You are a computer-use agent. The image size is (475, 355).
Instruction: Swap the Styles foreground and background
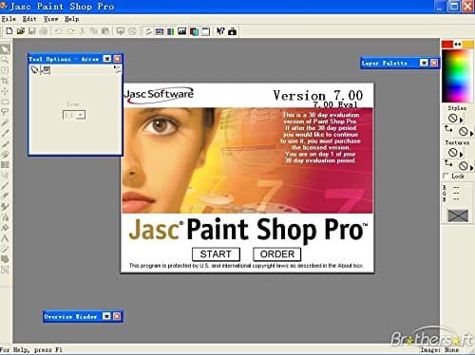pos(448,129)
